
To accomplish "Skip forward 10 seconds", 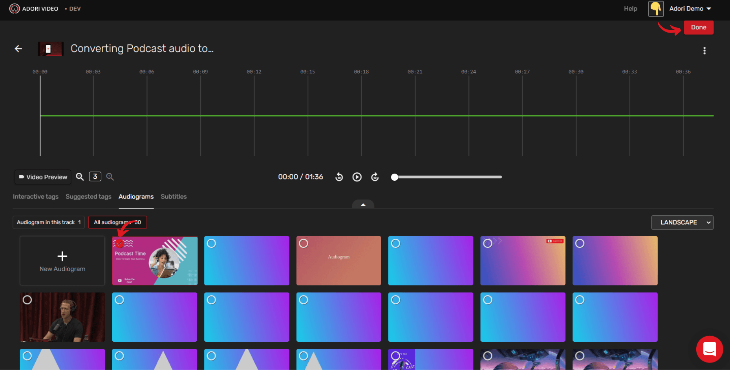I will pyautogui.click(x=375, y=177).
